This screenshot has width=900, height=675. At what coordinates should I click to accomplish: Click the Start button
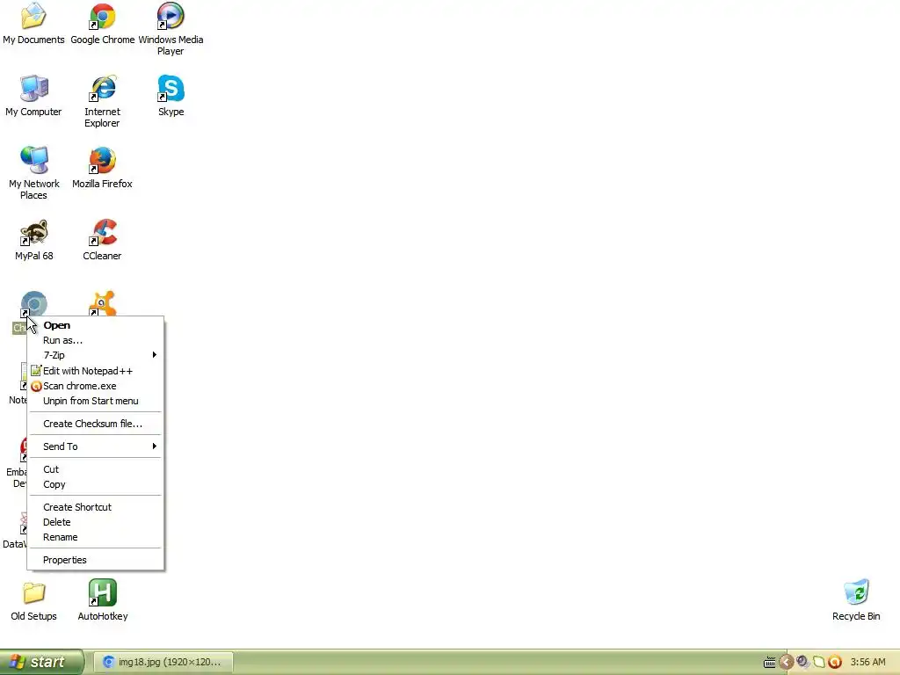tap(41, 662)
